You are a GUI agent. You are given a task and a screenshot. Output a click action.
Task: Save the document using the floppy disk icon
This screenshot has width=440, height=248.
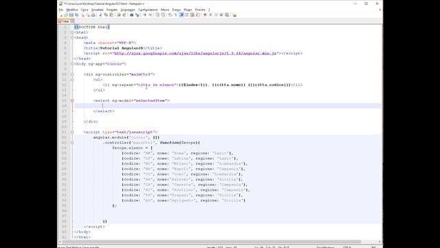[71, 15]
